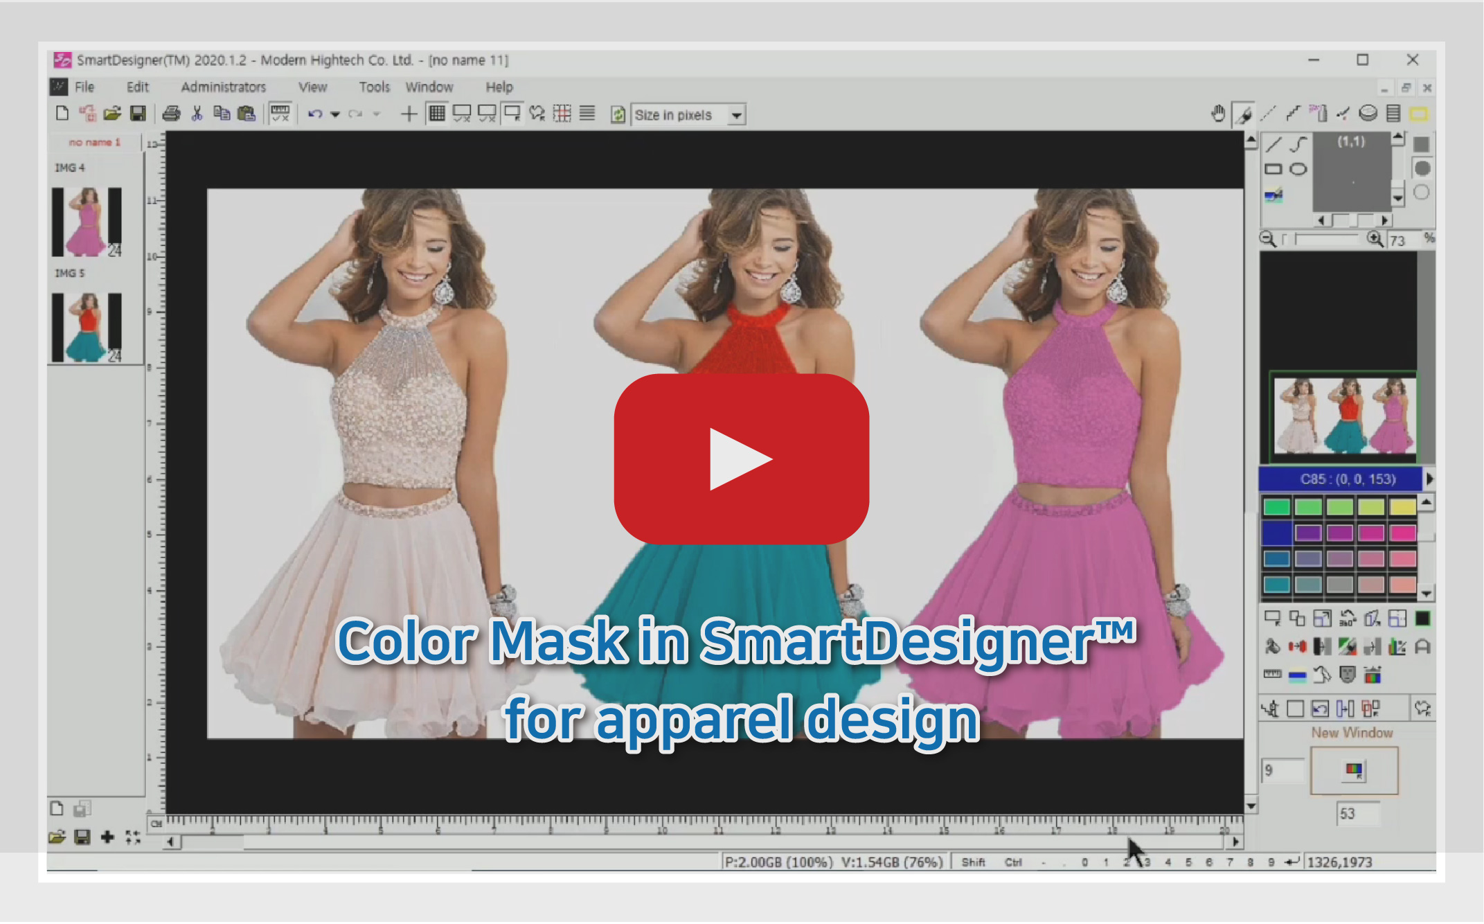
Task: Choose the curve line shape
Action: [x=1298, y=144]
